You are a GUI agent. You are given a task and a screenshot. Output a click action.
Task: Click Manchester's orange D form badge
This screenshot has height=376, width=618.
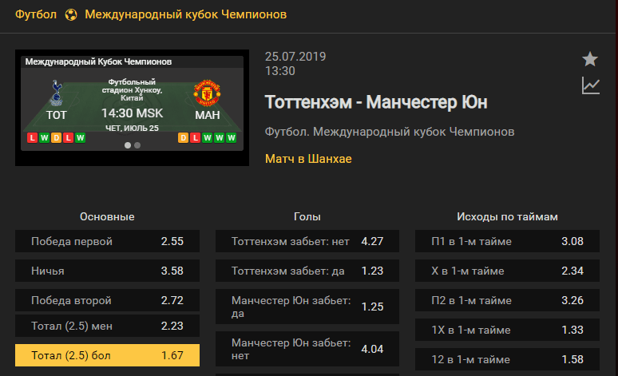(x=184, y=138)
